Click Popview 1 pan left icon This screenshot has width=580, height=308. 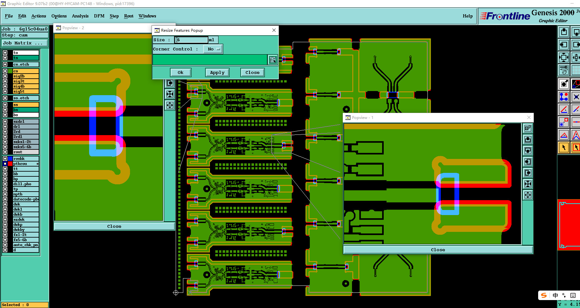coord(528,162)
